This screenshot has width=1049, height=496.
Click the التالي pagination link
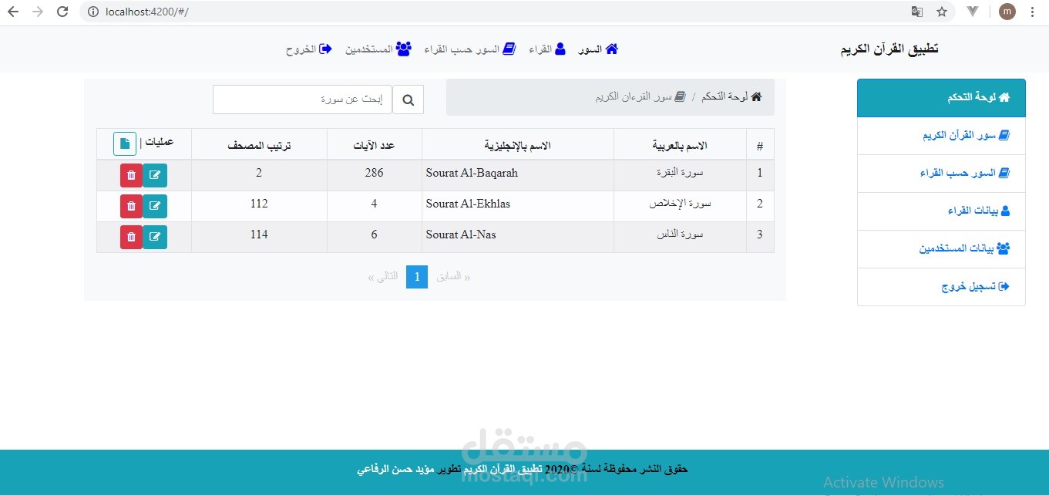[x=384, y=275]
